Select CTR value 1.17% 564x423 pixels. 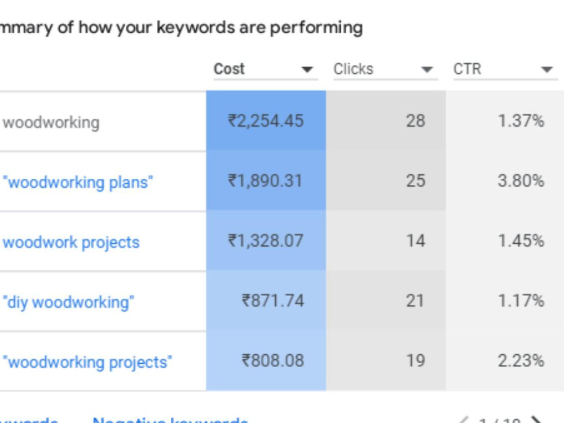[521, 301]
